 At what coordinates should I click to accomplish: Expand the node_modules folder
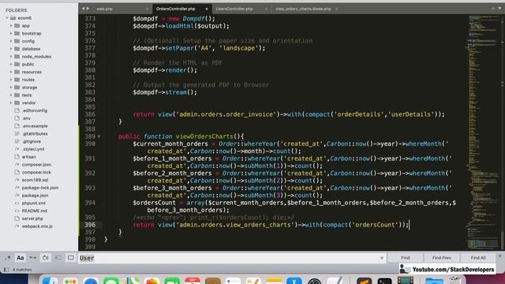coord(11,56)
